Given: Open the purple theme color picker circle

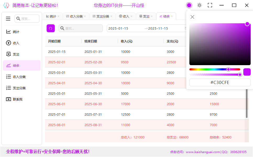Looking at the screenshot, I should pos(189,5).
